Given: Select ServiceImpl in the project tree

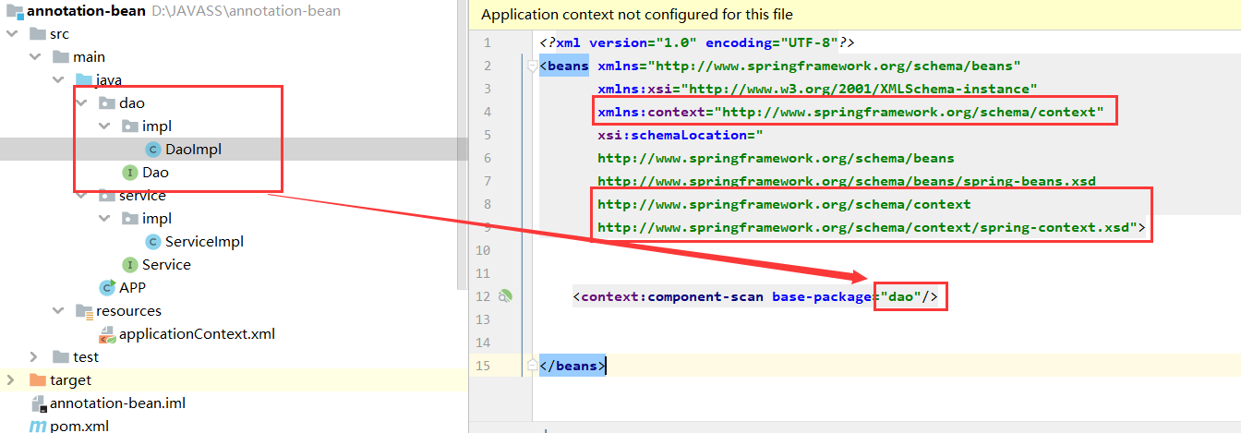Looking at the screenshot, I should 205,242.
